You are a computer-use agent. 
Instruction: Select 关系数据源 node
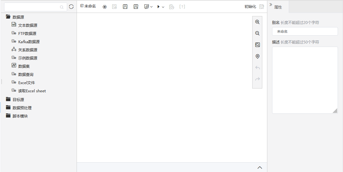coord(28,50)
